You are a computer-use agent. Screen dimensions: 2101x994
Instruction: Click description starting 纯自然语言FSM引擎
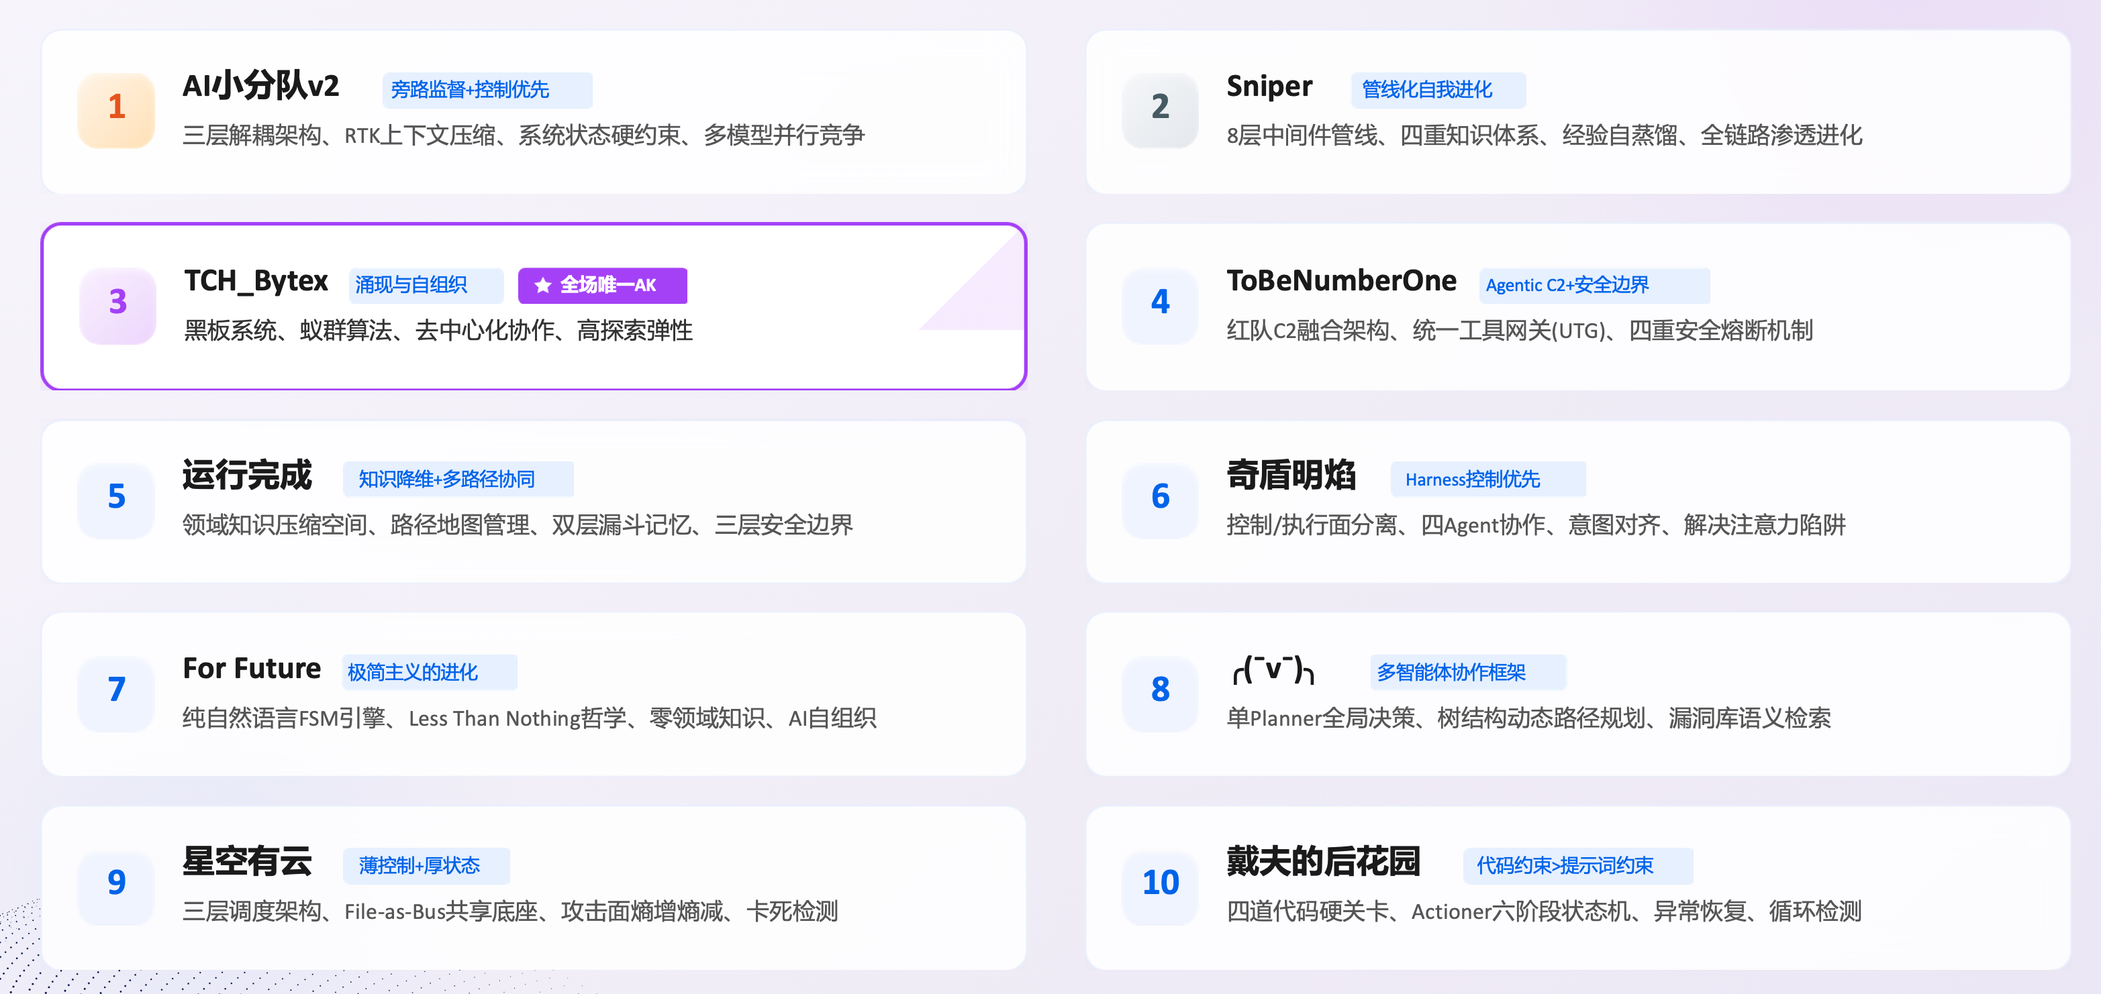coord(530,718)
